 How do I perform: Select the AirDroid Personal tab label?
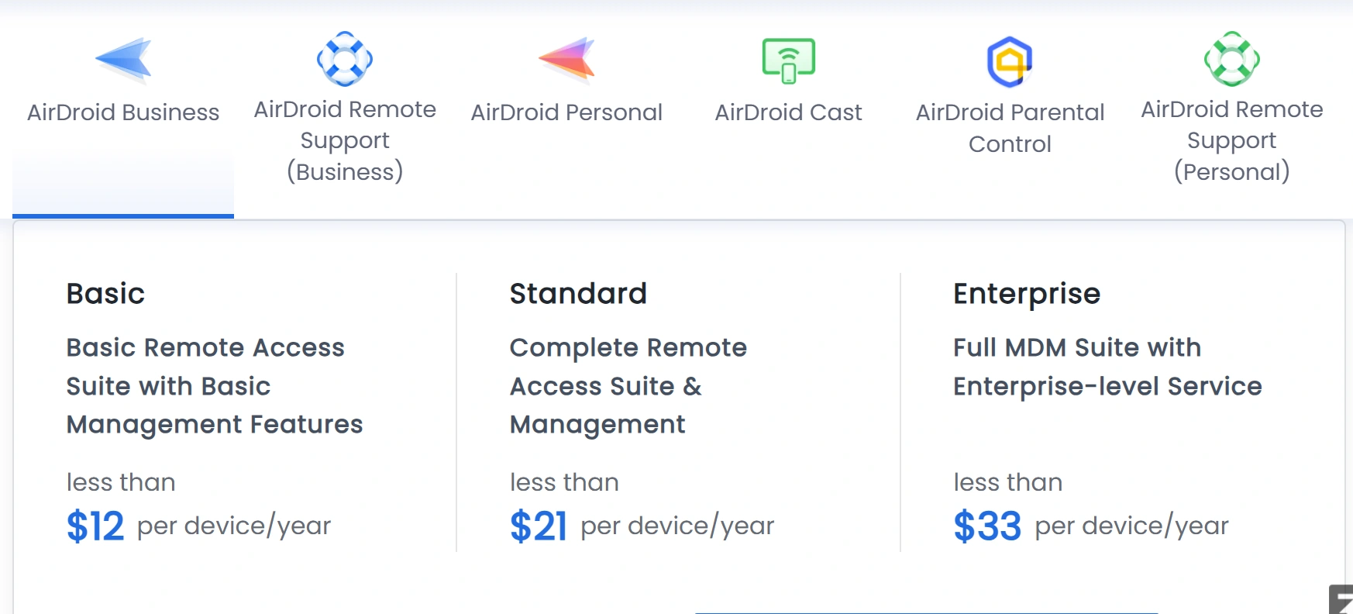(x=567, y=113)
